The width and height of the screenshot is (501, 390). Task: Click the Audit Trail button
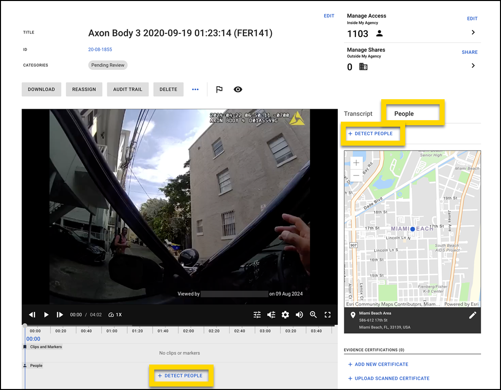(128, 89)
